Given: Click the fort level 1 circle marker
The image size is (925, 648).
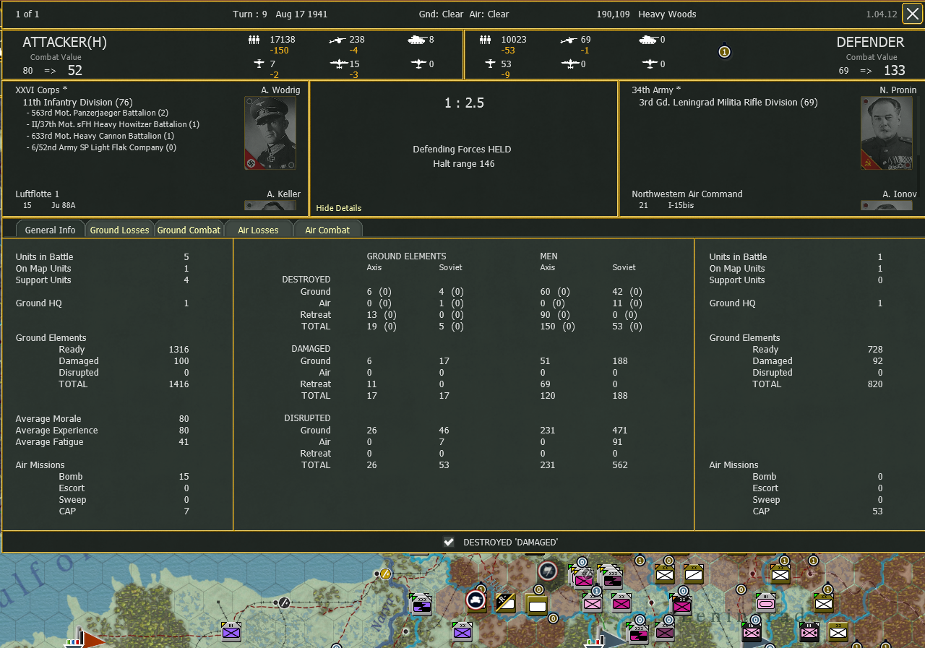Looking at the screenshot, I should (724, 52).
